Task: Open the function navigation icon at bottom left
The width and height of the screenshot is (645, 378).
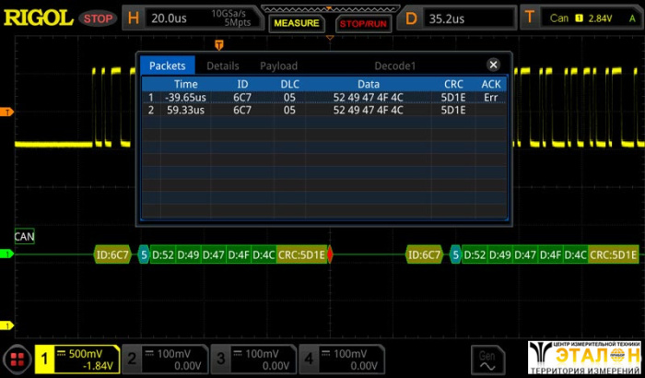Action: tap(17, 360)
